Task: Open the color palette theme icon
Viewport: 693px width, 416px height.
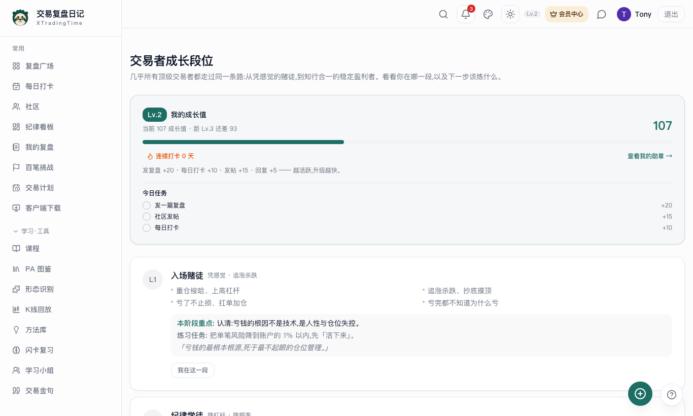Action: tap(488, 14)
